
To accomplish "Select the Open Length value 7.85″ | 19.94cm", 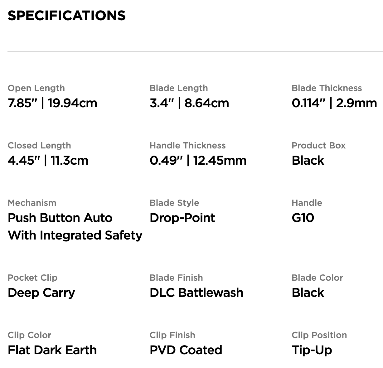I will click(x=52, y=103).
